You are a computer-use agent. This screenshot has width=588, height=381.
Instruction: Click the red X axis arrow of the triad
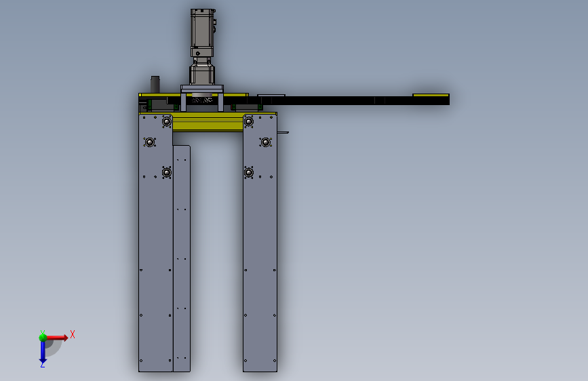click(57, 338)
